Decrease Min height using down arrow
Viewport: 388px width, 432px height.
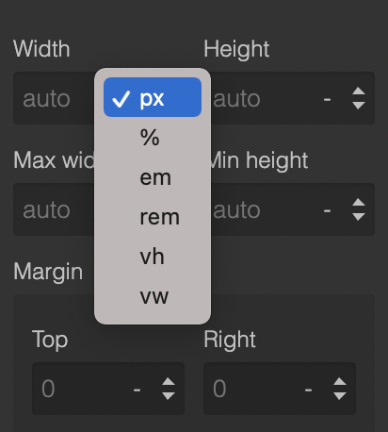coord(359,216)
